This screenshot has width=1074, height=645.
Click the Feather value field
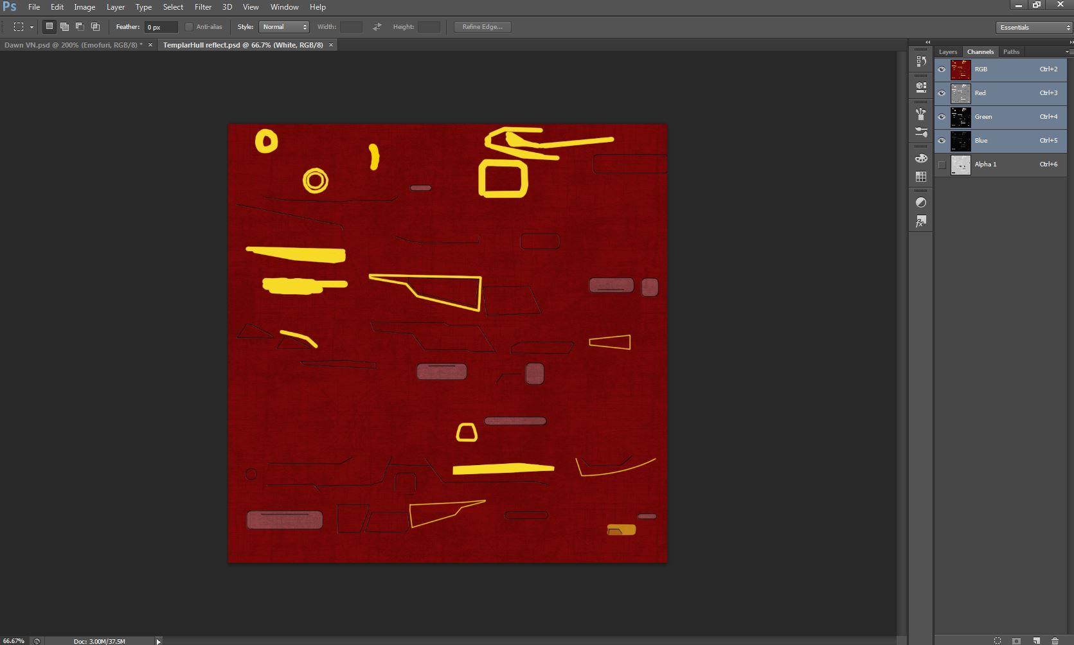coord(161,27)
